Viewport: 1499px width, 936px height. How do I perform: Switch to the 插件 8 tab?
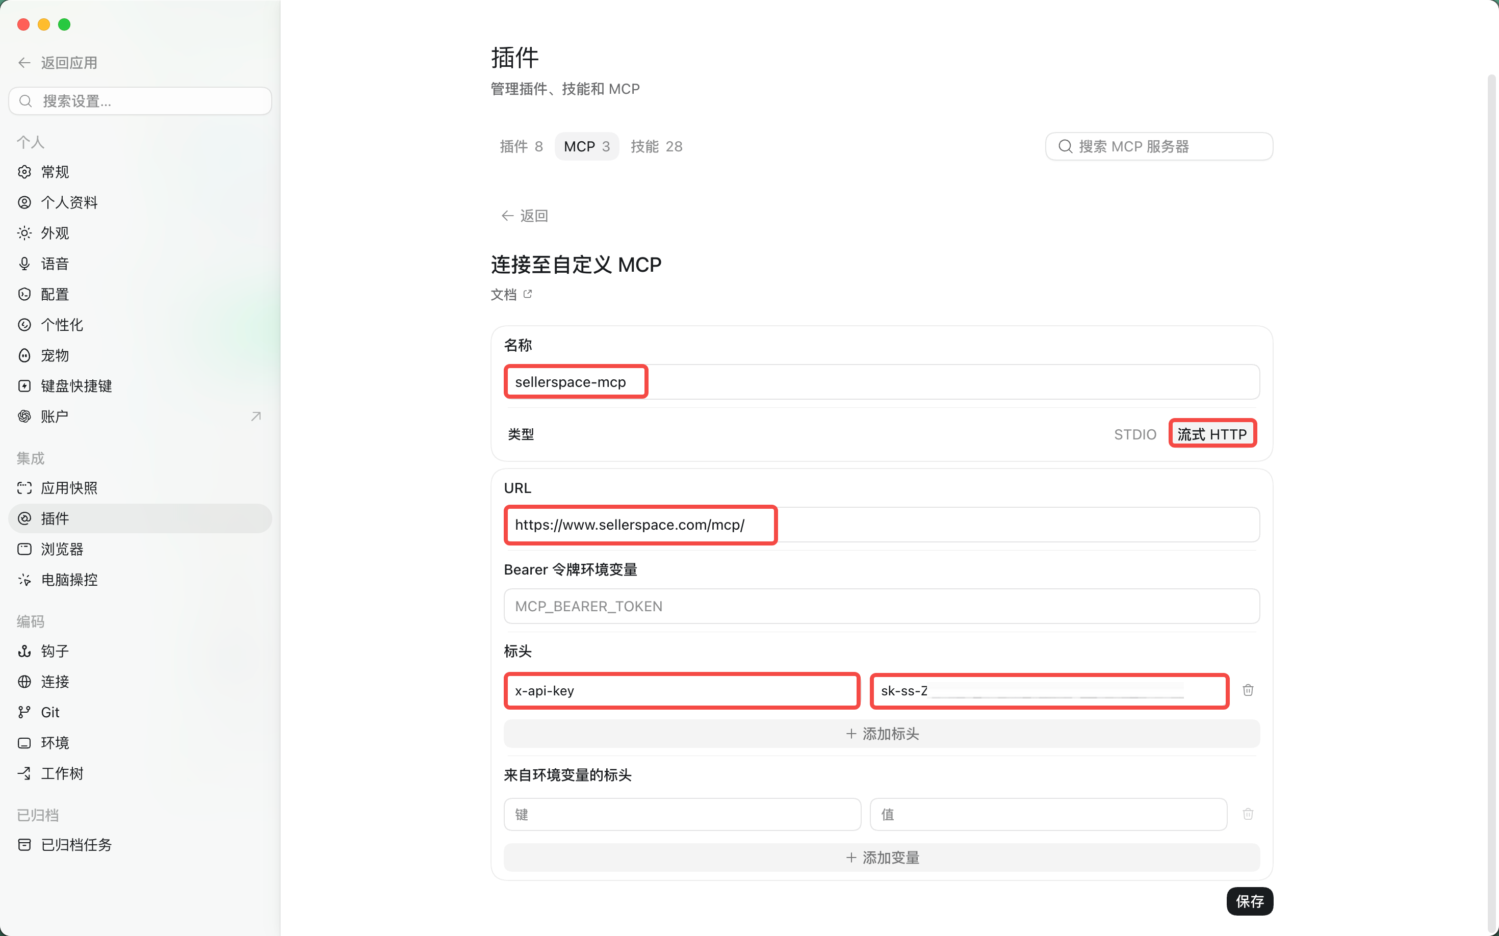tap(522, 147)
